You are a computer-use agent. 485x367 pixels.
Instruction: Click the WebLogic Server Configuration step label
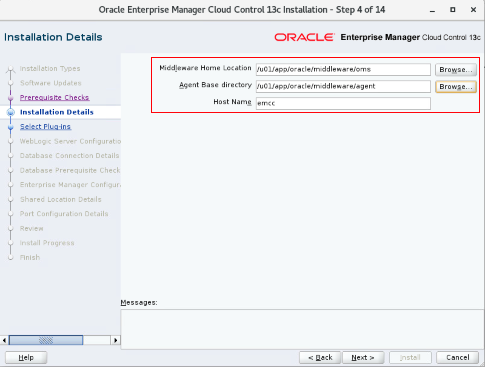(x=70, y=141)
